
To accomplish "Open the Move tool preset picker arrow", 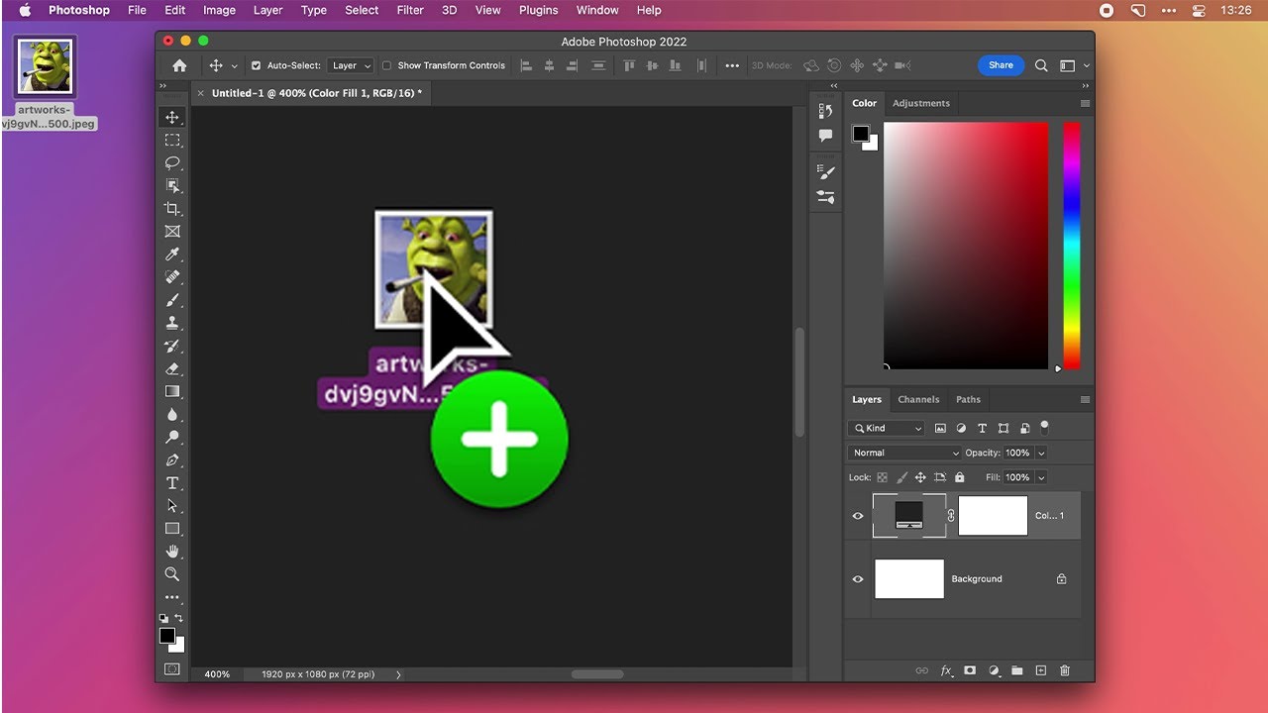I will pyautogui.click(x=235, y=65).
